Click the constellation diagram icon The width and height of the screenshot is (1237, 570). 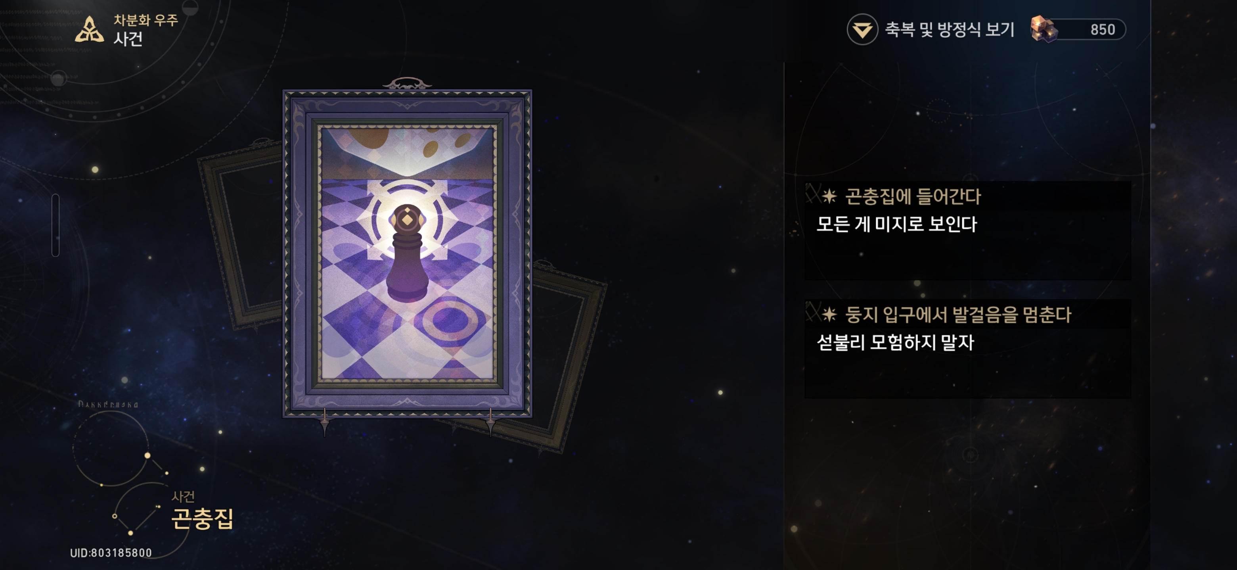click(120, 472)
